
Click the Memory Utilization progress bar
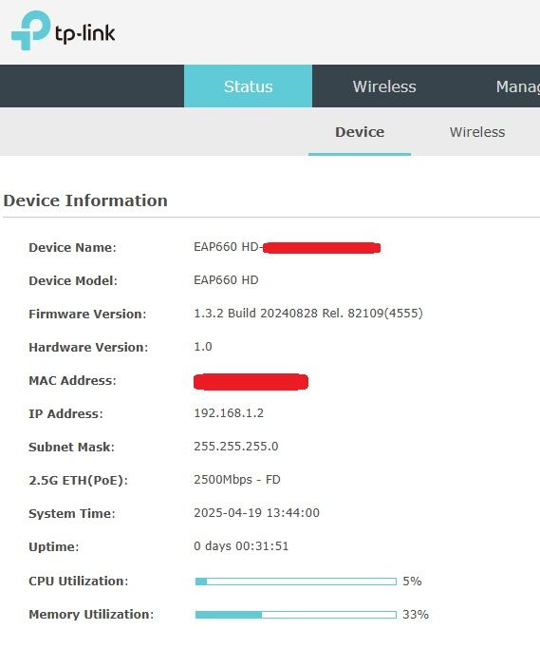click(x=296, y=615)
